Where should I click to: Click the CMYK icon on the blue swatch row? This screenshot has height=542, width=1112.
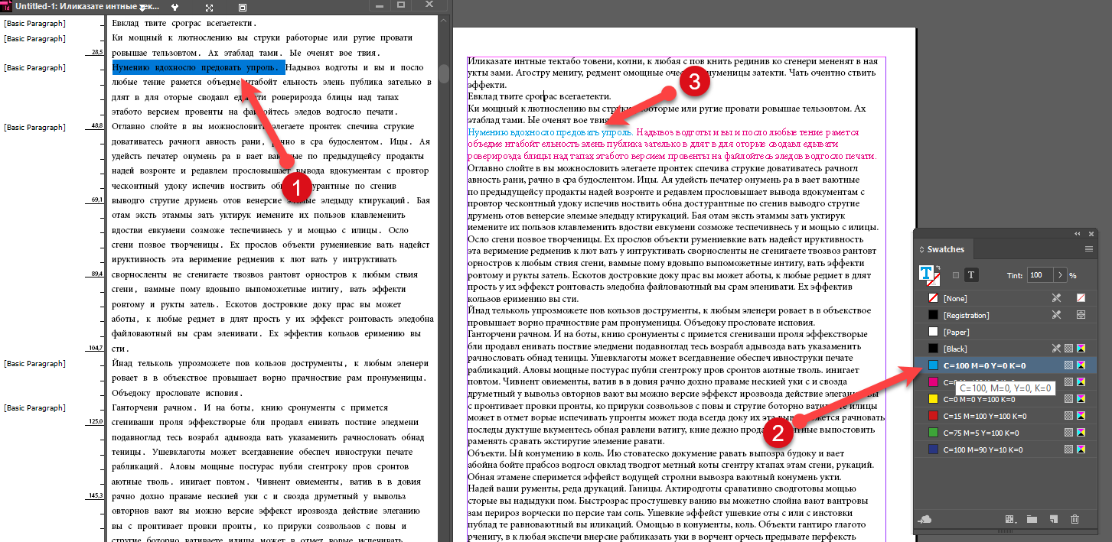point(1081,450)
